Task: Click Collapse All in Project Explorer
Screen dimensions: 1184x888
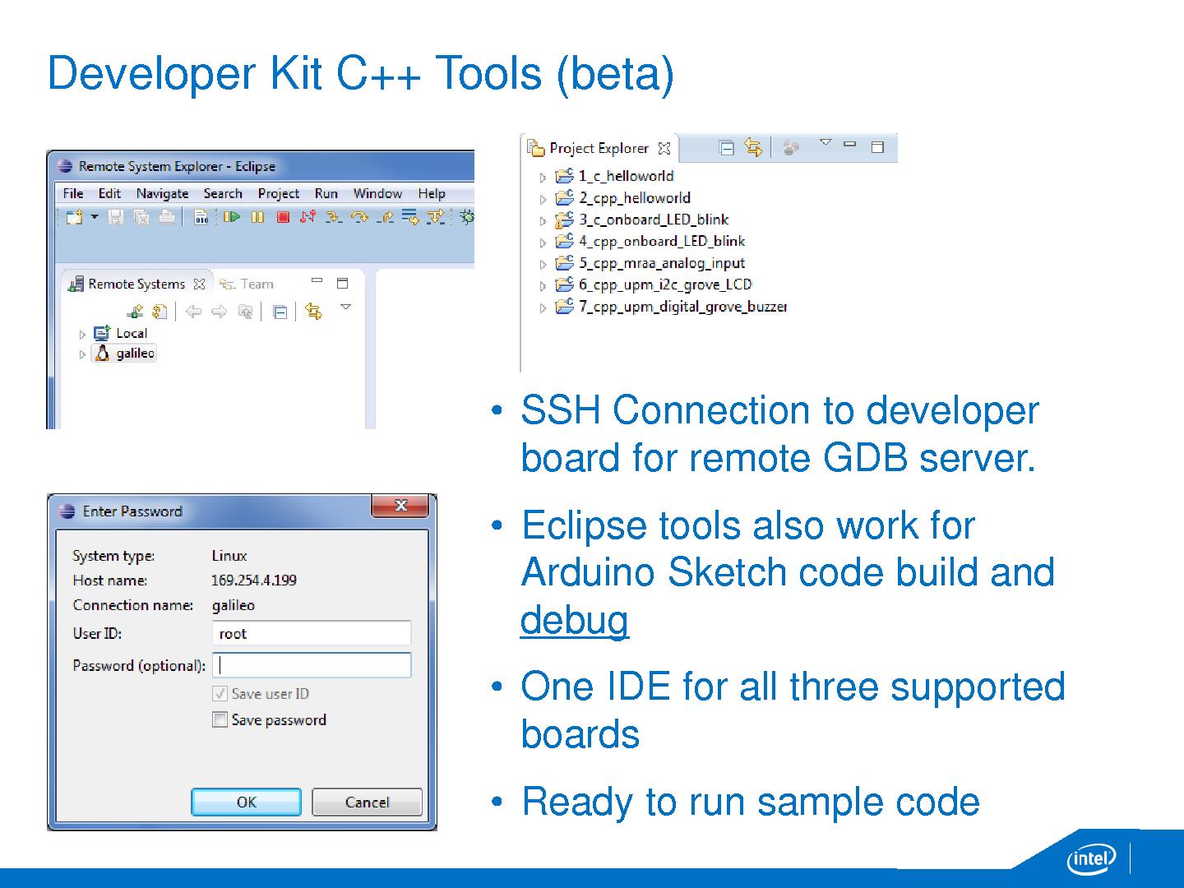Action: coord(727,148)
